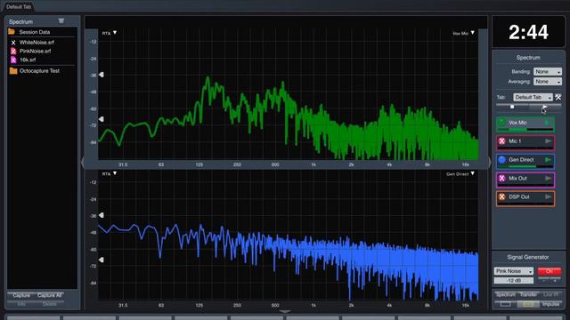Image resolution: width=570 pixels, height=320 pixels.
Task: Select the Gen Direct measurement label
Action: [521, 160]
